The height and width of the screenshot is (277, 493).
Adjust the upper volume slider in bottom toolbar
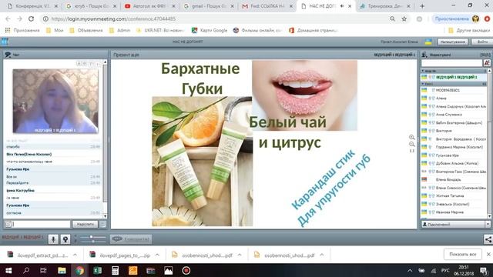tap(92, 237)
